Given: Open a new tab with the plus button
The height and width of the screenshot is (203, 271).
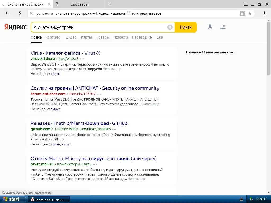Looking at the screenshot, I should [110, 4].
